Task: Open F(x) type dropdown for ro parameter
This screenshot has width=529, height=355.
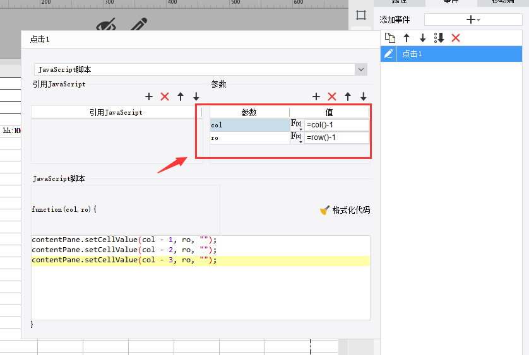Action: (x=297, y=137)
